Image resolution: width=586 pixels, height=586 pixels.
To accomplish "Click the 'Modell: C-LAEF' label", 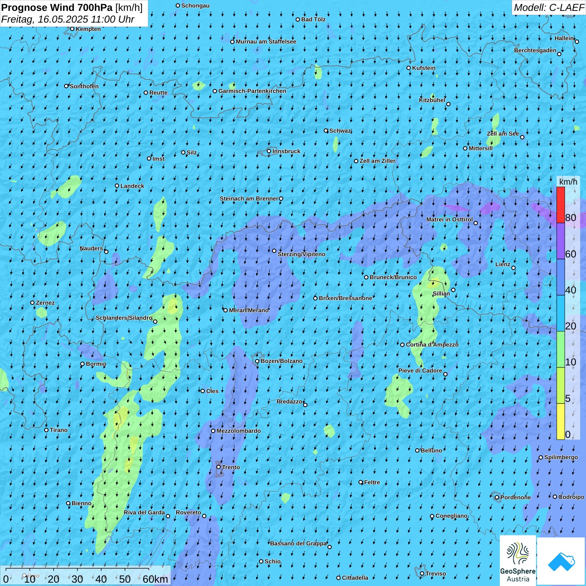I will [549, 8].
